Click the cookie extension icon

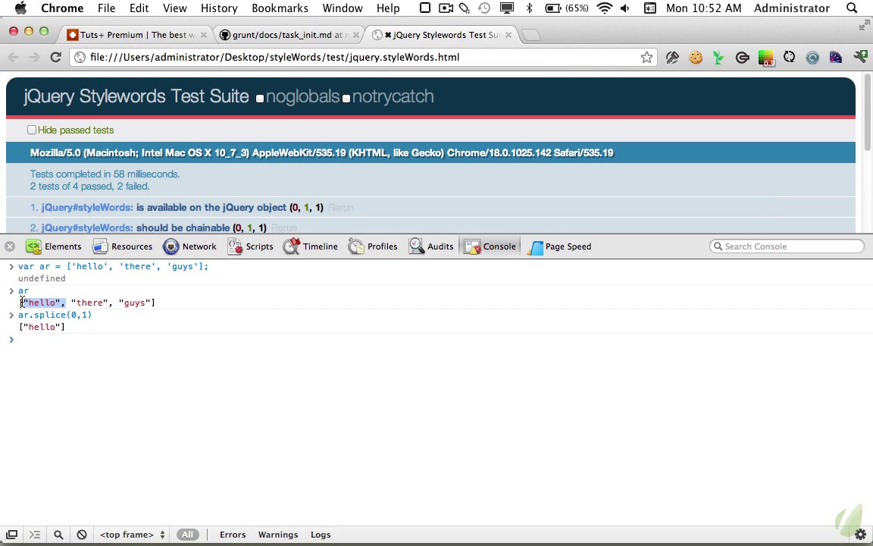point(696,57)
